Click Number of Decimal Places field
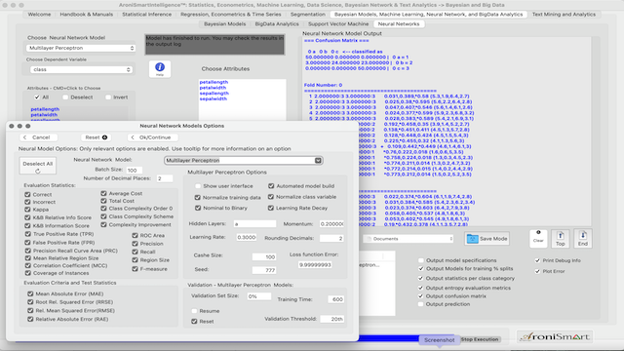 (165, 178)
